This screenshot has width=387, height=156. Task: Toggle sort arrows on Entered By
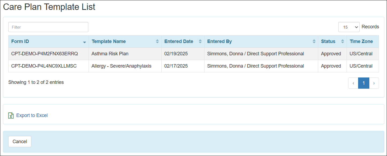(x=314, y=41)
